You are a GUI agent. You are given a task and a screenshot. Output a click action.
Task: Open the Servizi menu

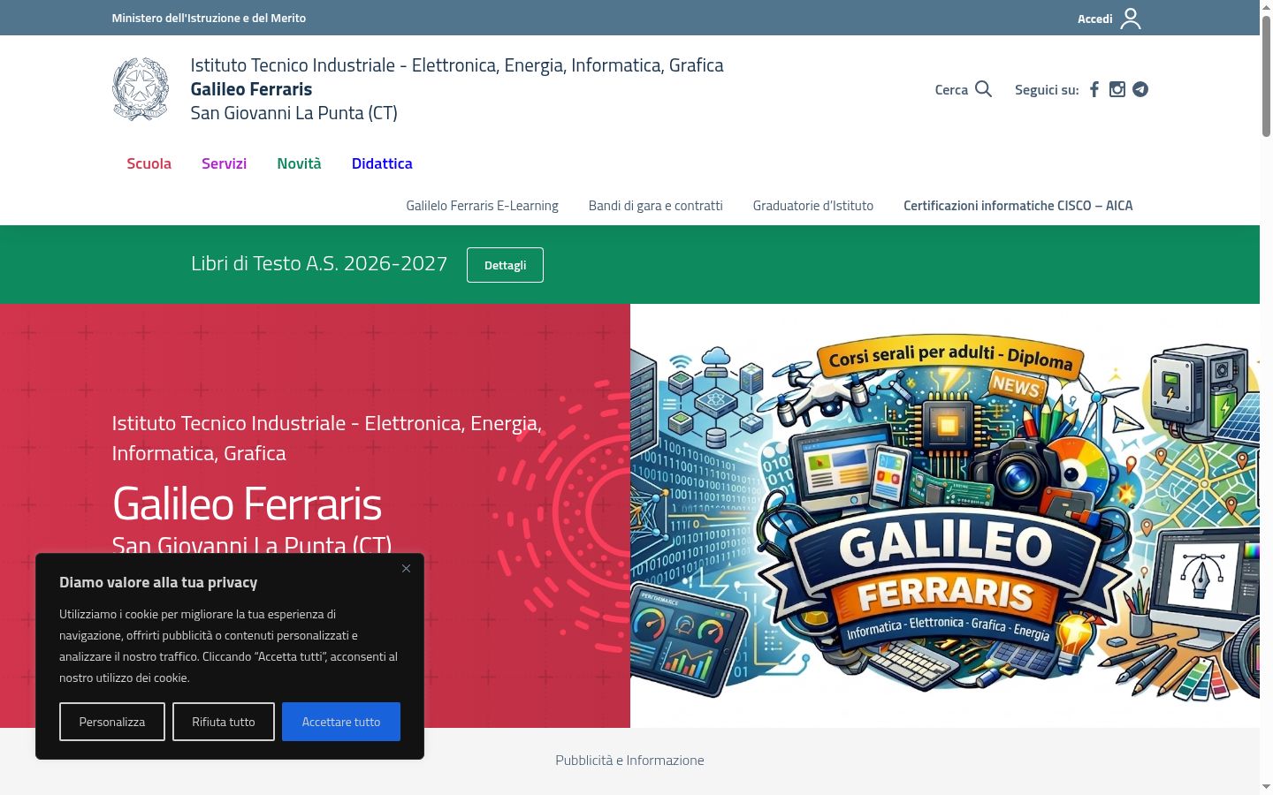point(224,163)
